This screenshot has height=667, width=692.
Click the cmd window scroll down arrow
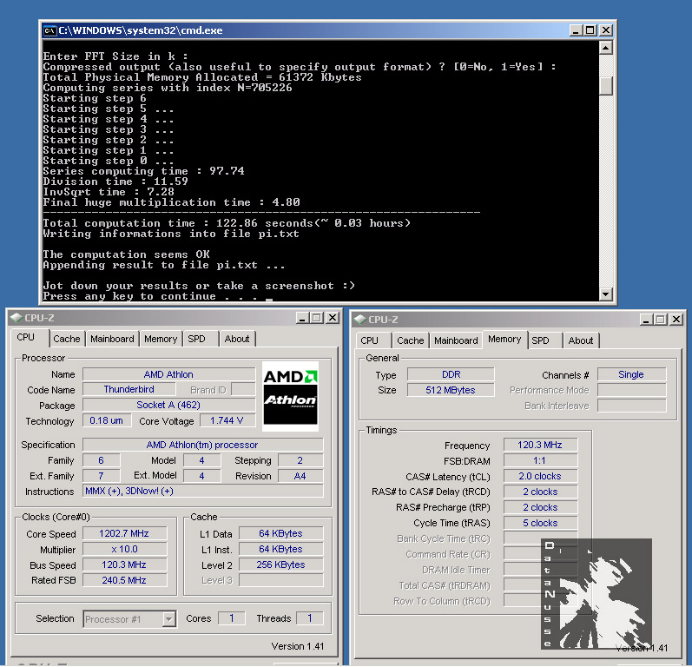[606, 294]
